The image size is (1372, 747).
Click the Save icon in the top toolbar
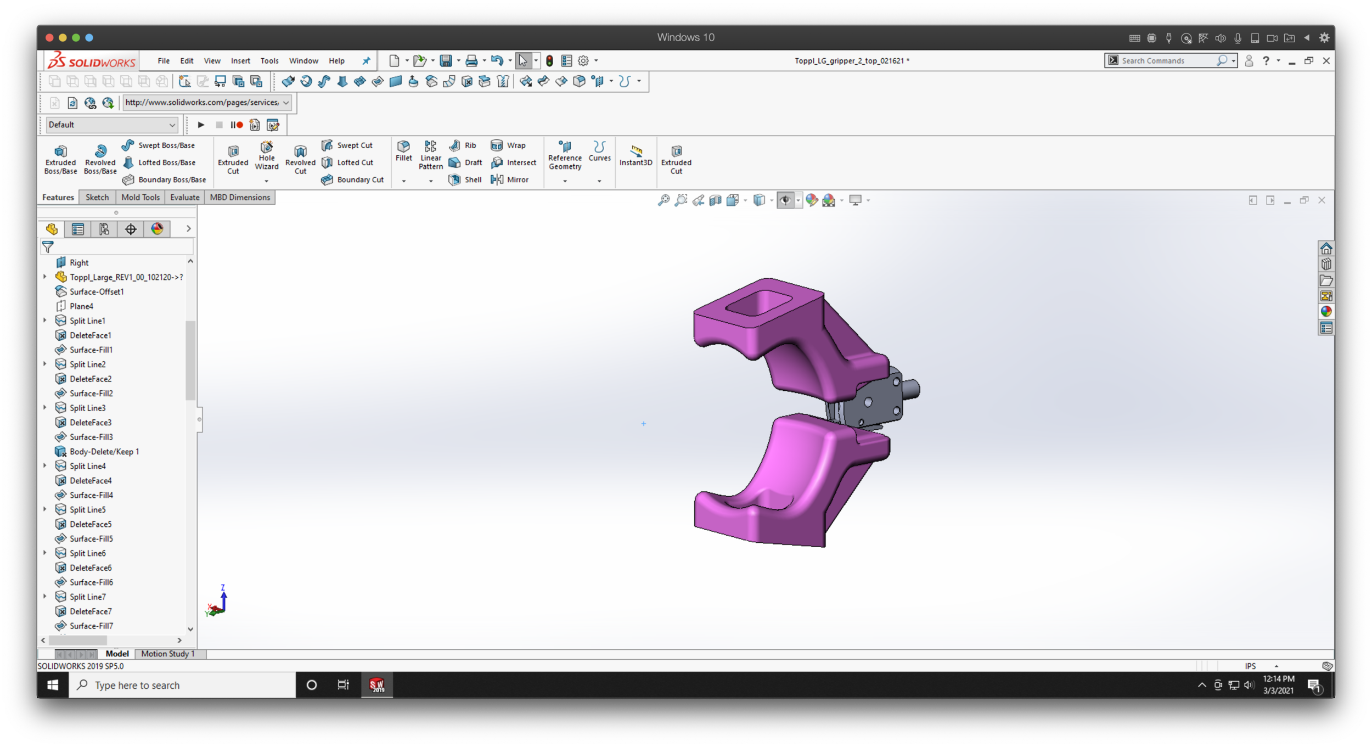[446, 60]
